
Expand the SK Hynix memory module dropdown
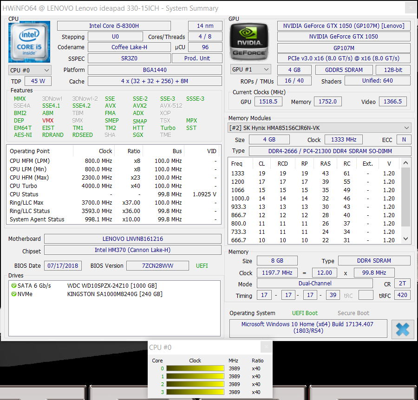[320, 128]
